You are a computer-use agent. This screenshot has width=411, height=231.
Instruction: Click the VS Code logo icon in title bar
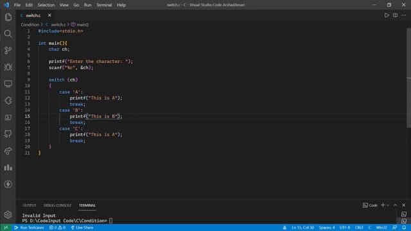pos(6,5)
